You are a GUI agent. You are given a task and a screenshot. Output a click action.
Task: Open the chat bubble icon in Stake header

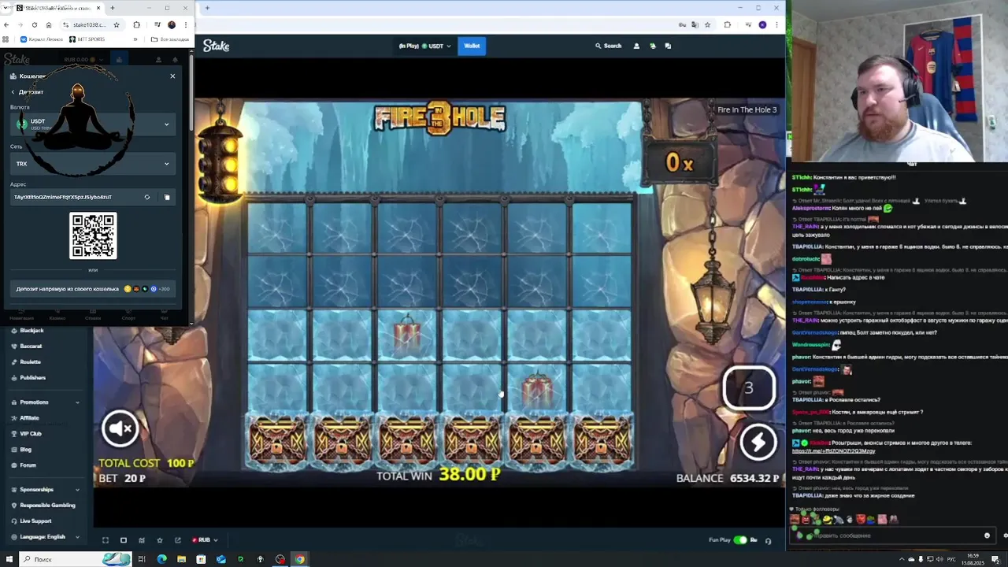668,46
